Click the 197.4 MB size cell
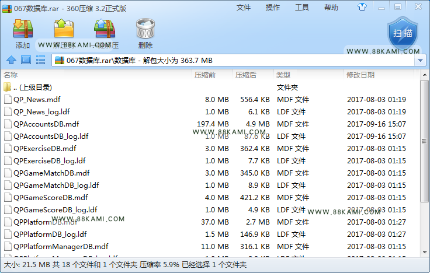 coord(213,124)
